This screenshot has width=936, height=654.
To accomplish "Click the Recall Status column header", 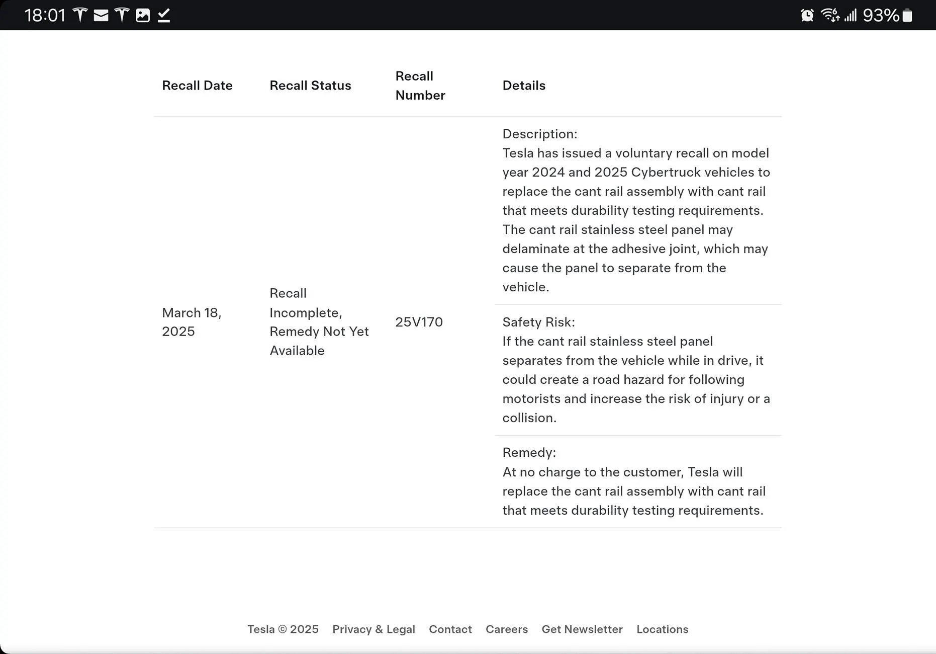I will click(310, 86).
